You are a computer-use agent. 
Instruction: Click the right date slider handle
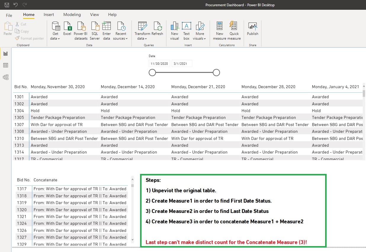click(216, 72)
